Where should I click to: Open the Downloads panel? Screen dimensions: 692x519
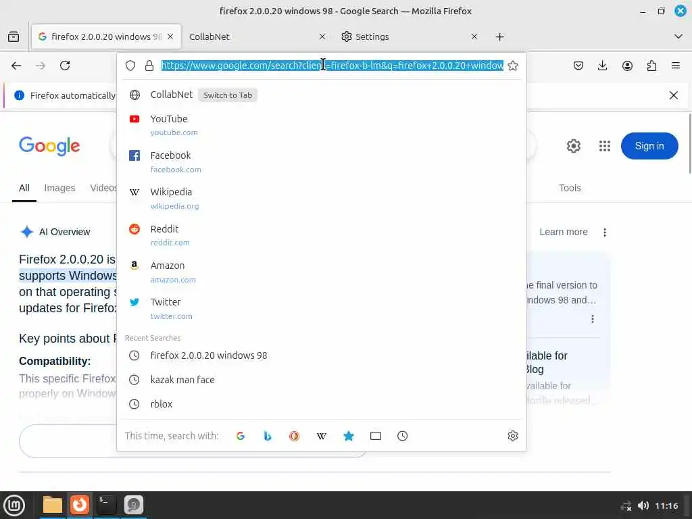(602, 66)
